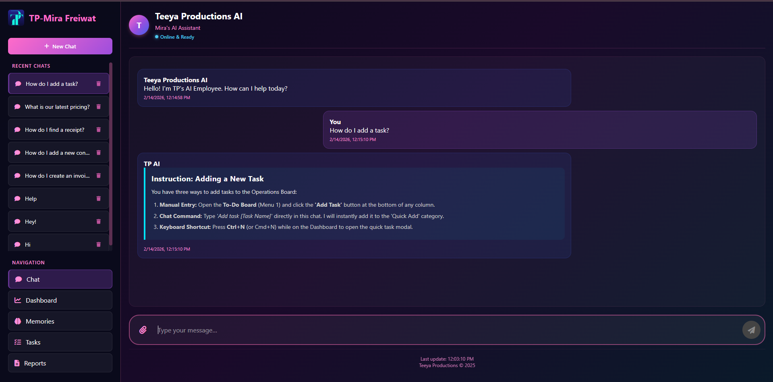Screen dimensions: 773x382
Task: Open the 'How do I create an invoice' chat
Action: [x=57, y=175]
